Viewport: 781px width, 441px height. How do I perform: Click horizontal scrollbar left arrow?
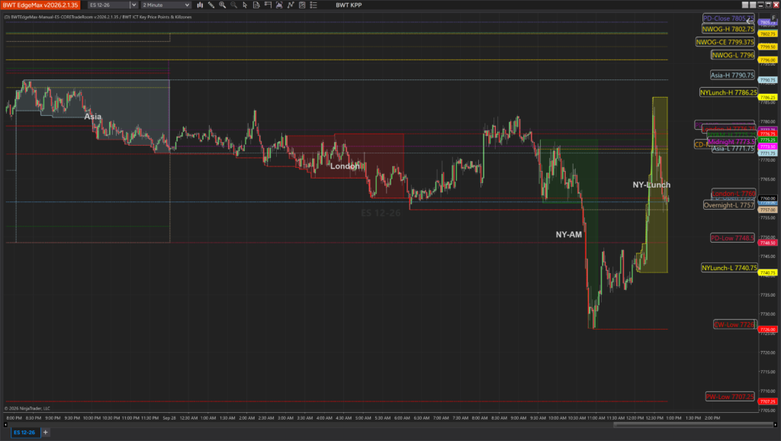pos(5,425)
